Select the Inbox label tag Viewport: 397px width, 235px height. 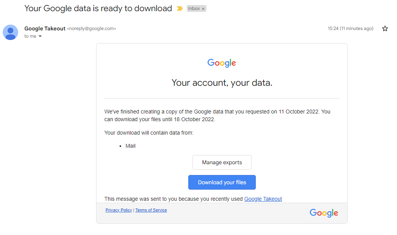194,8
